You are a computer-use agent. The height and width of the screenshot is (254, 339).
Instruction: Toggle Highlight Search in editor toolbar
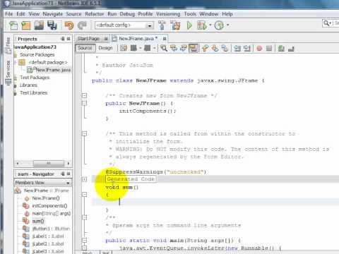[194, 48]
